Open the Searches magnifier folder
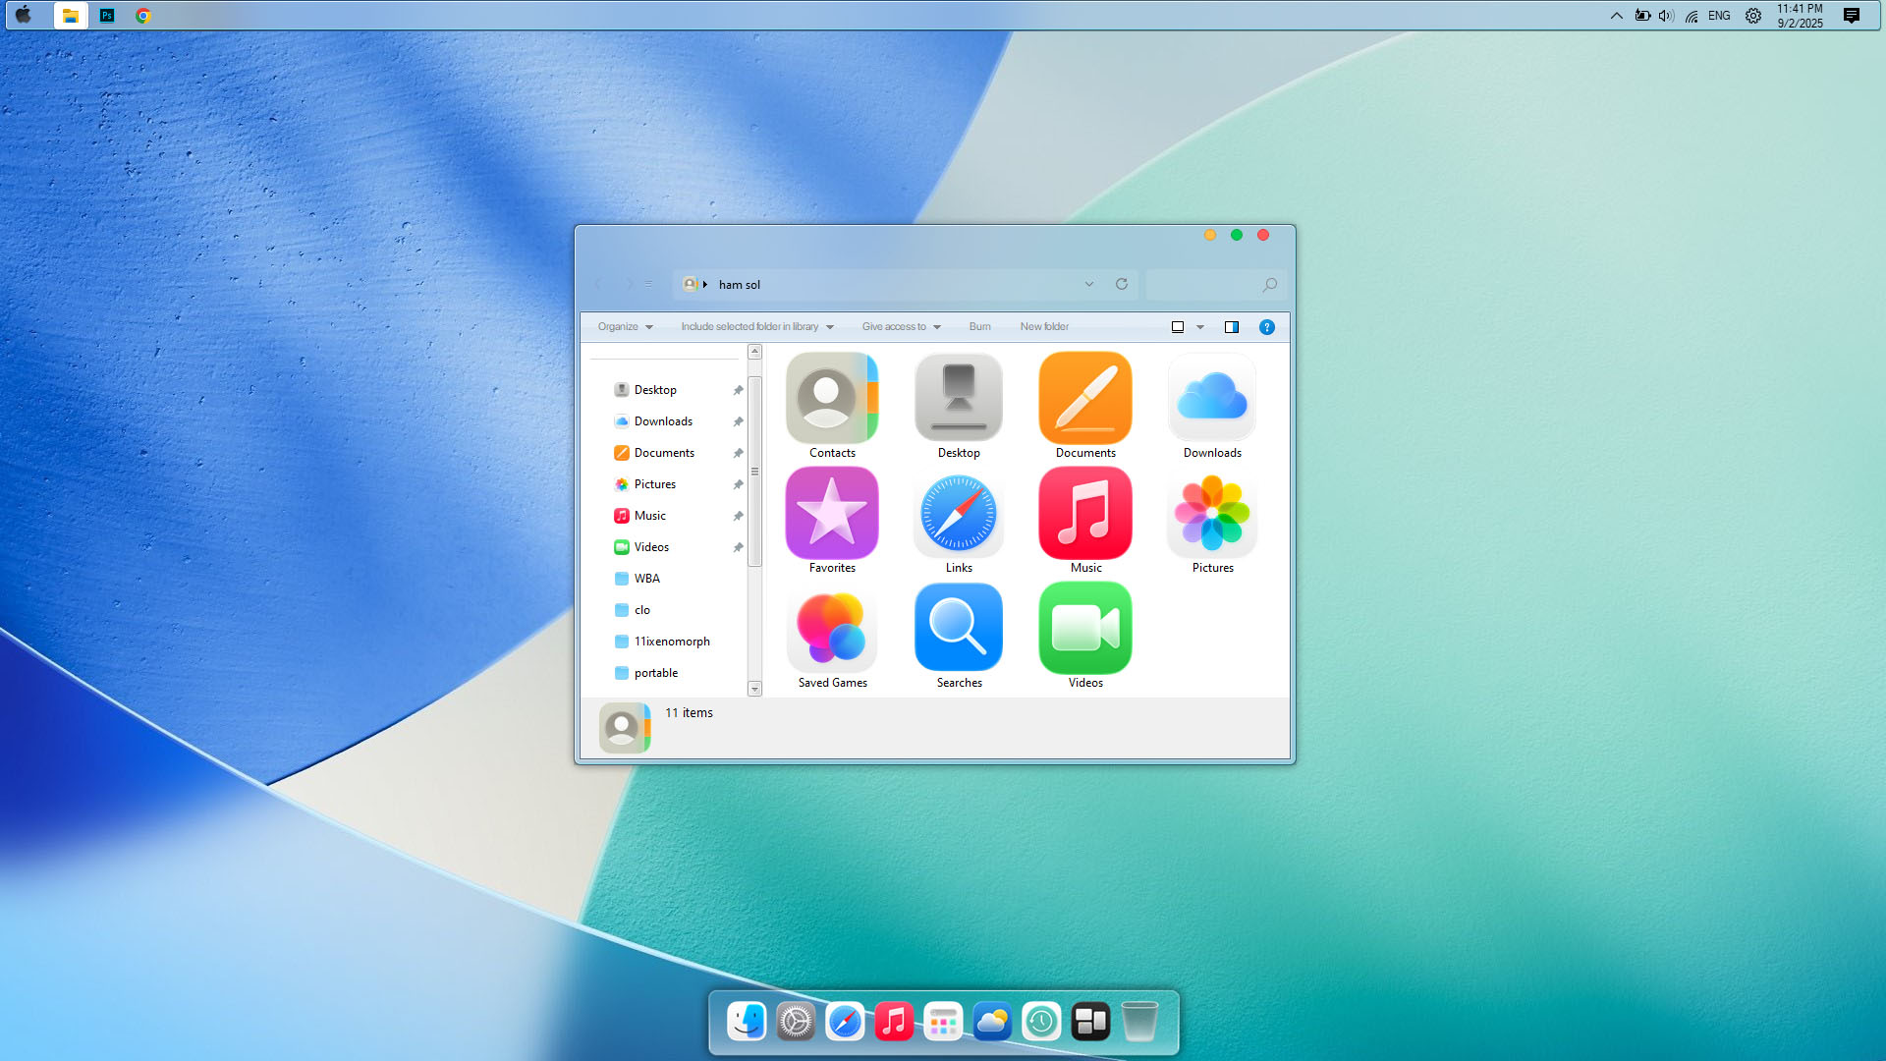 958,629
